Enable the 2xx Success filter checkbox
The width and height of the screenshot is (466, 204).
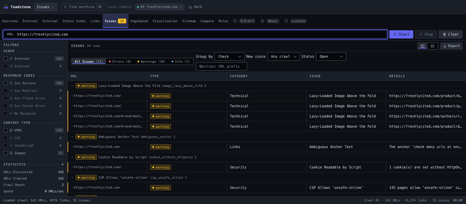pos(6,83)
